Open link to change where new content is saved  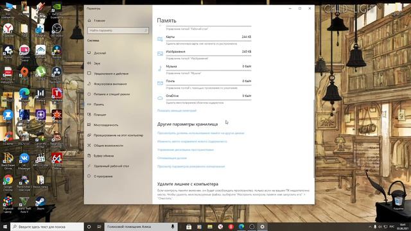click(192, 141)
